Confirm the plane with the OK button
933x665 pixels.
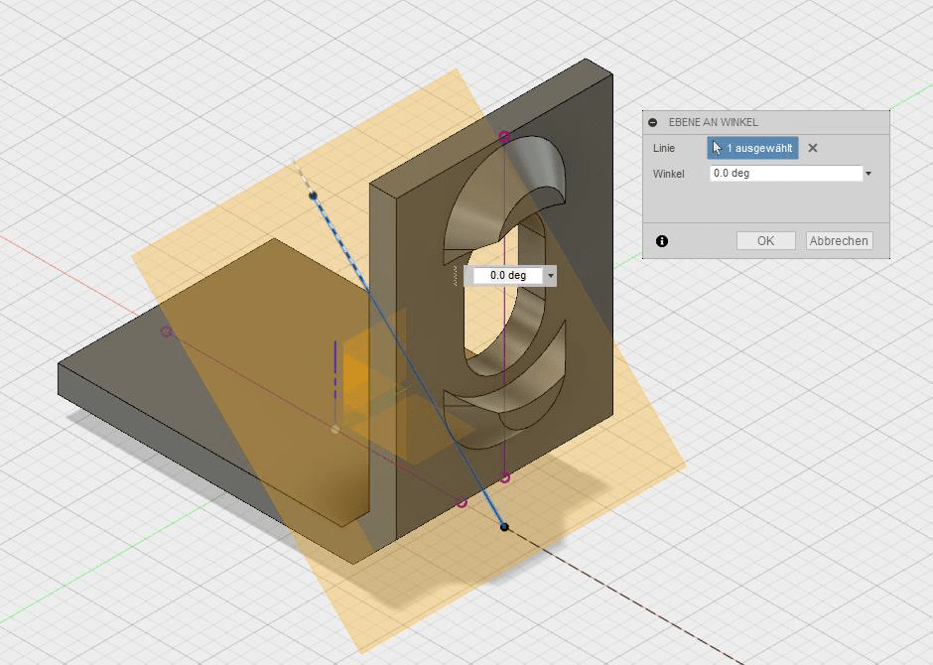click(765, 240)
